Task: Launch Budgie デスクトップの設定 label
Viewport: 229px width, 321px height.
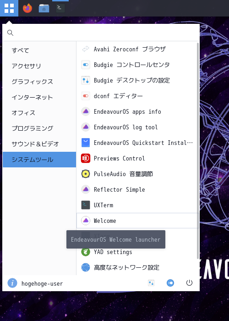Action: click(132, 80)
